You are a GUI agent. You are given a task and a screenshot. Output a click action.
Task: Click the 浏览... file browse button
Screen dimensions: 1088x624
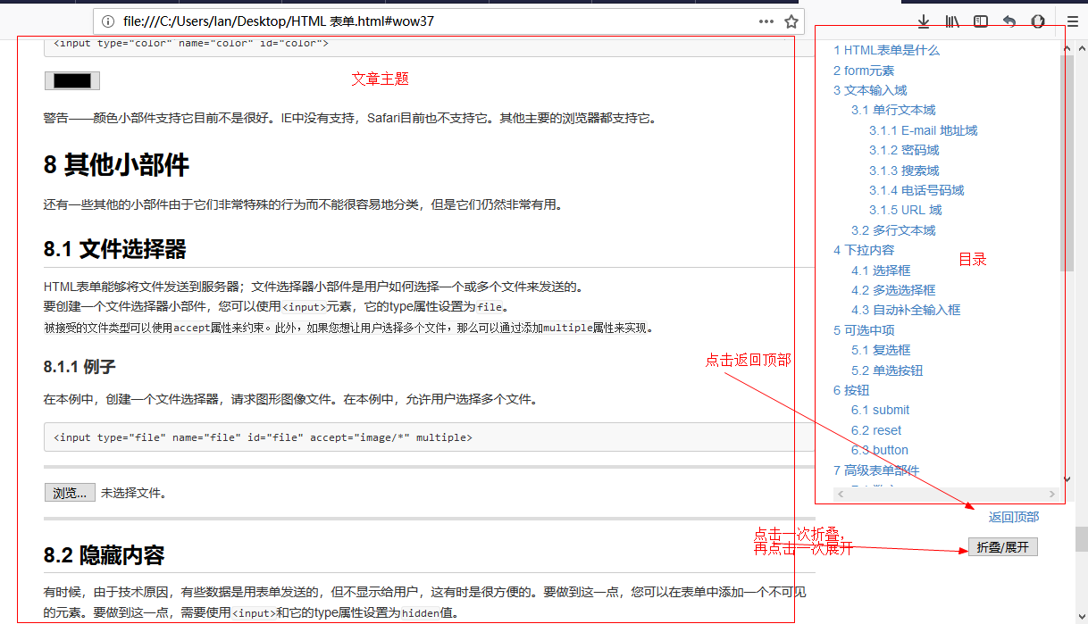tap(70, 493)
